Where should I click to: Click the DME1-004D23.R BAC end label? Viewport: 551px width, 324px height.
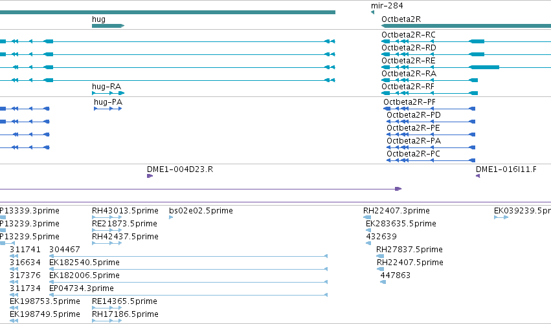pyautogui.click(x=180, y=169)
